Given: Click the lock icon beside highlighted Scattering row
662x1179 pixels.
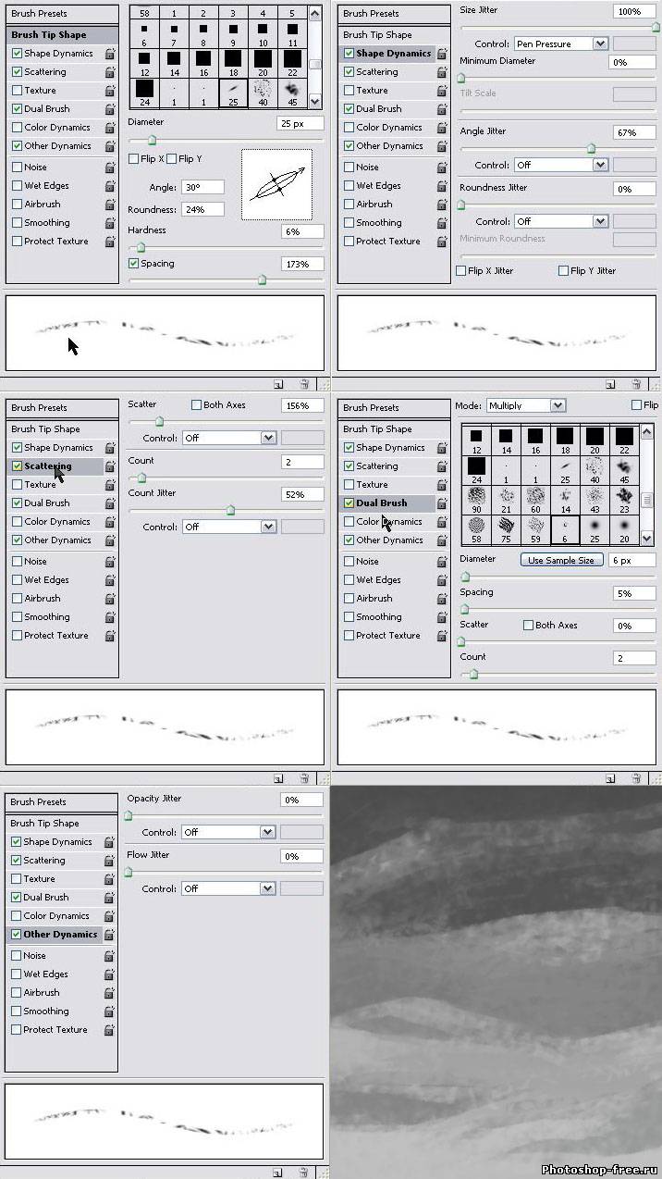Looking at the screenshot, I should [110, 466].
